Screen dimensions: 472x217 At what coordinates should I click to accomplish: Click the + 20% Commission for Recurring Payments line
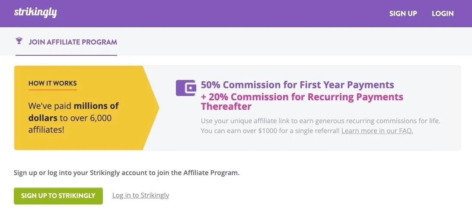[x=302, y=96]
